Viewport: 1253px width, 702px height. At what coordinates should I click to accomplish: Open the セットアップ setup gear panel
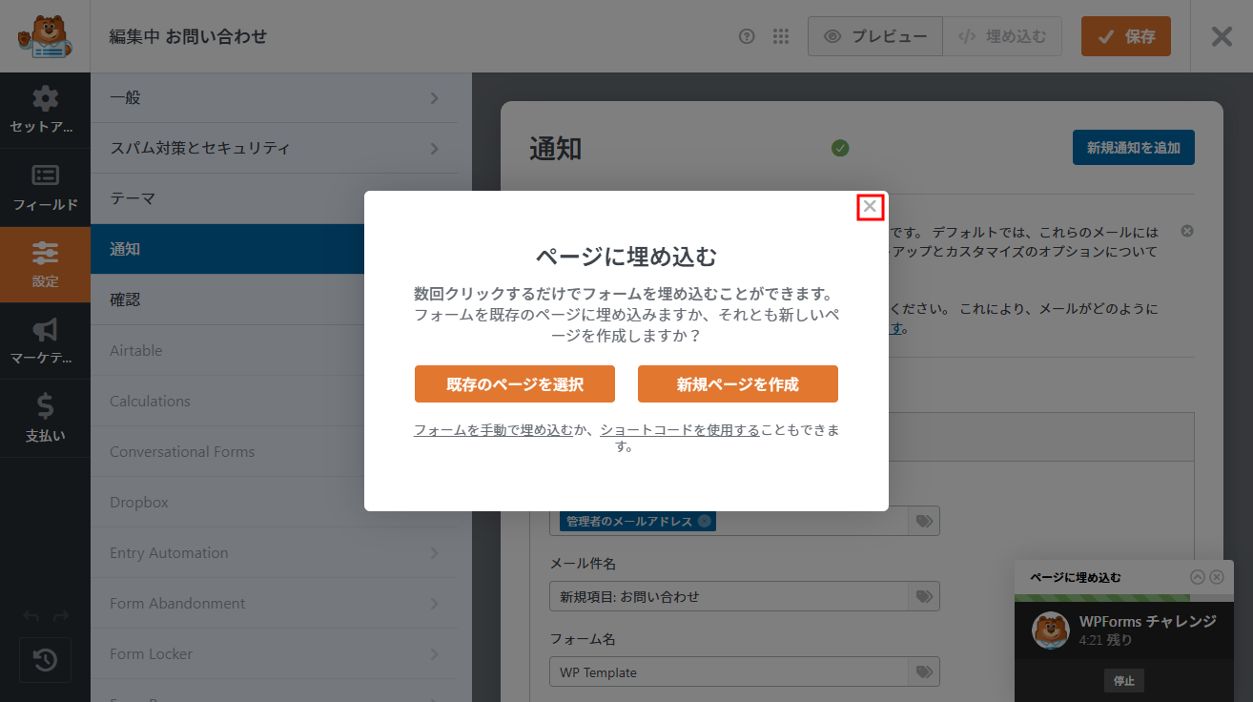[x=45, y=111]
